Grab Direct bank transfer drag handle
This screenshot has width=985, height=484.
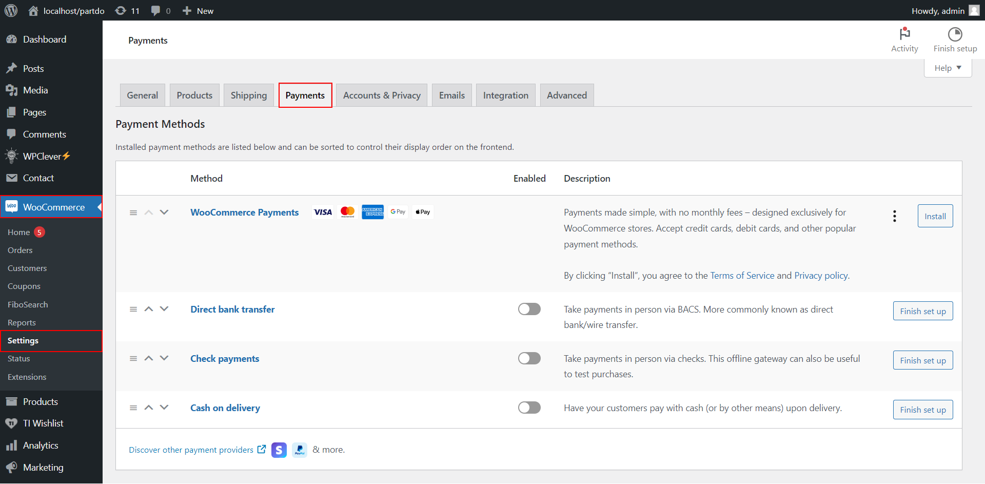pyautogui.click(x=133, y=309)
